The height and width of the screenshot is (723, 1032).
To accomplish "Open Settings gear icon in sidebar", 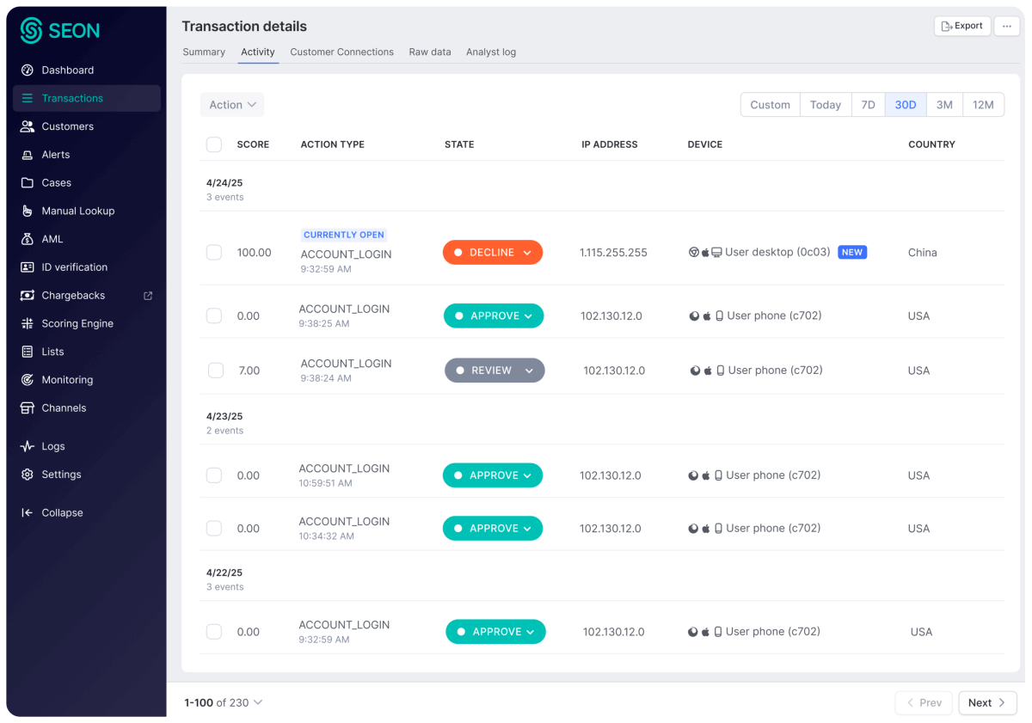I will coord(28,475).
